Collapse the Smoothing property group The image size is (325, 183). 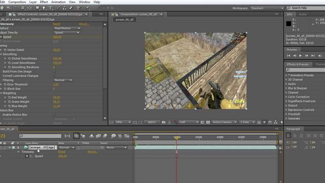(x=1, y=54)
